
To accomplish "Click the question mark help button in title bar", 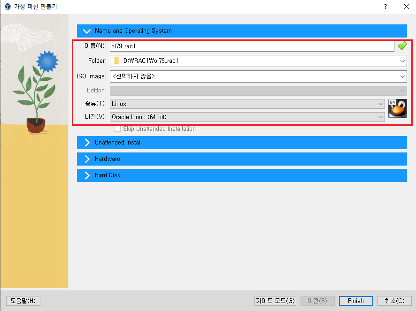I will [385, 7].
